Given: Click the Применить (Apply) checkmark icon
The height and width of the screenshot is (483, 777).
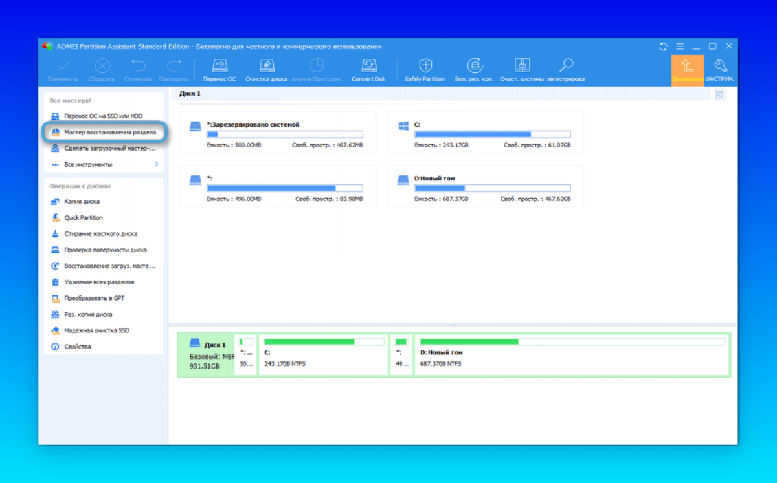Looking at the screenshot, I should (x=63, y=65).
